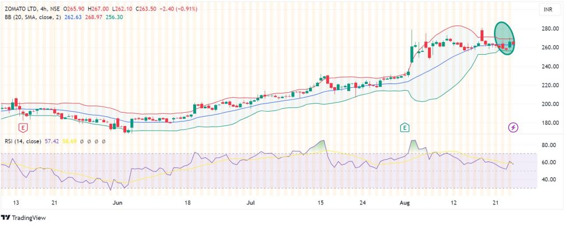Image resolution: width=567 pixels, height=226 pixels.
Task: Click the 24 date label on time axis
Action: pyautogui.click(x=363, y=203)
